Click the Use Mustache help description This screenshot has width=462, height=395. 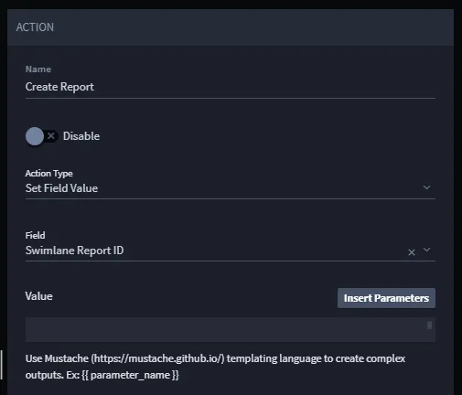pos(215,367)
